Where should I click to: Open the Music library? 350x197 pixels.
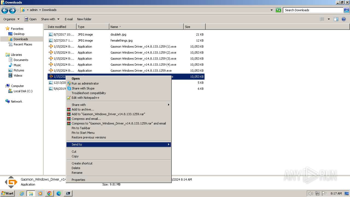pos(17,65)
